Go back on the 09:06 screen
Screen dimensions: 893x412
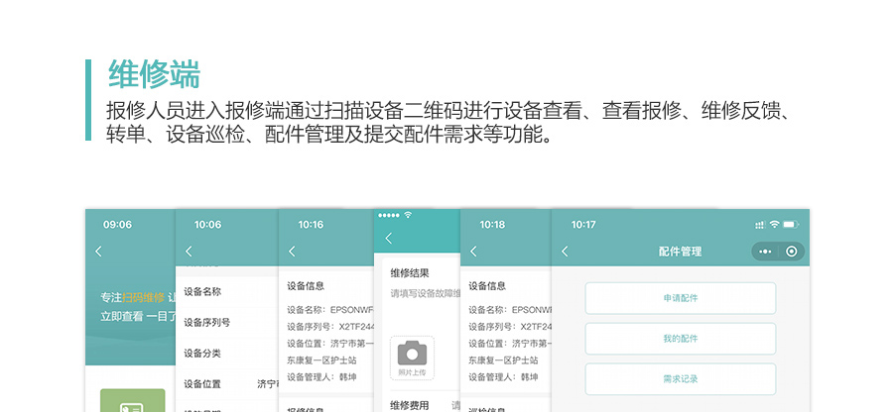click(x=98, y=252)
